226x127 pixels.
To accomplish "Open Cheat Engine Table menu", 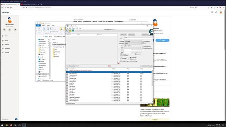I will (x=73, y=28).
